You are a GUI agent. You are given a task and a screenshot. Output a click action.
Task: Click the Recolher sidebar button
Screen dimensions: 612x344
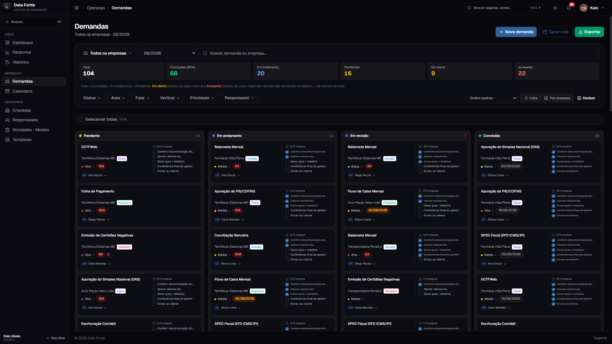(x=56, y=338)
